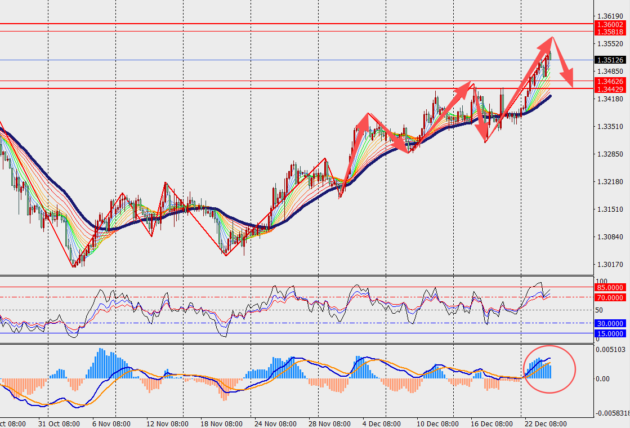Click the 1.30170 price axis label
The image size is (630, 428).
click(x=610, y=265)
